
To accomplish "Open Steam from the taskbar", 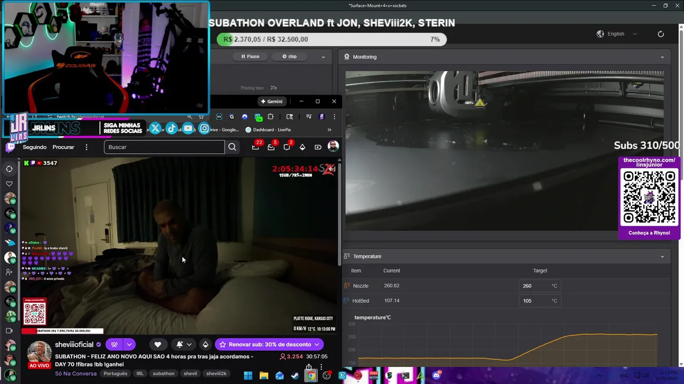I will pyautogui.click(x=295, y=375).
